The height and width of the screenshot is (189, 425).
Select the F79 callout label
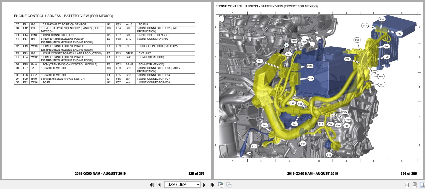click(386, 46)
